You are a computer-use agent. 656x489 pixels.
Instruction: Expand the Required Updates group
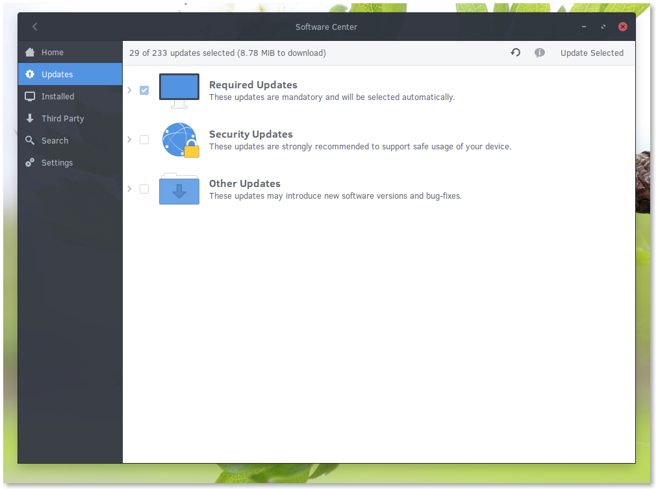pyautogui.click(x=130, y=90)
